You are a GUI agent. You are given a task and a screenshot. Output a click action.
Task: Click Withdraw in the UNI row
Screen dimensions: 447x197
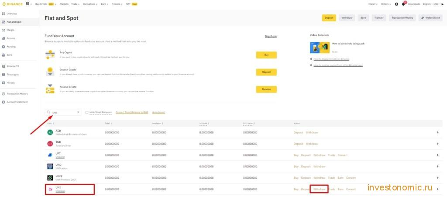pyautogui.click(x=319, y=189)
